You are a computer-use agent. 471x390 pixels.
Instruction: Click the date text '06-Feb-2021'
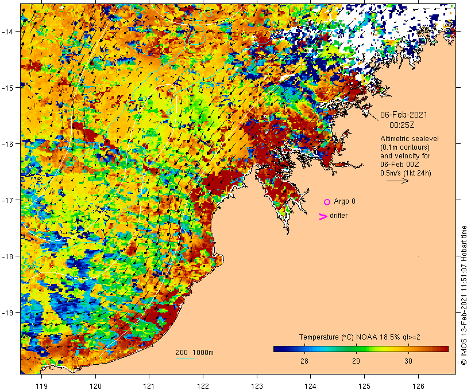coord(404,115)
